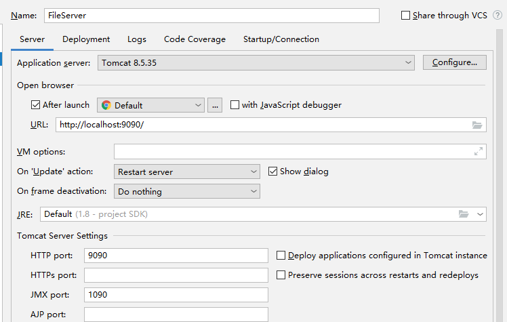The width and height of the screenshot is (507, 322).
Task: Click the Chrome icon in the browser selector
Action: (x=106, y=105)
